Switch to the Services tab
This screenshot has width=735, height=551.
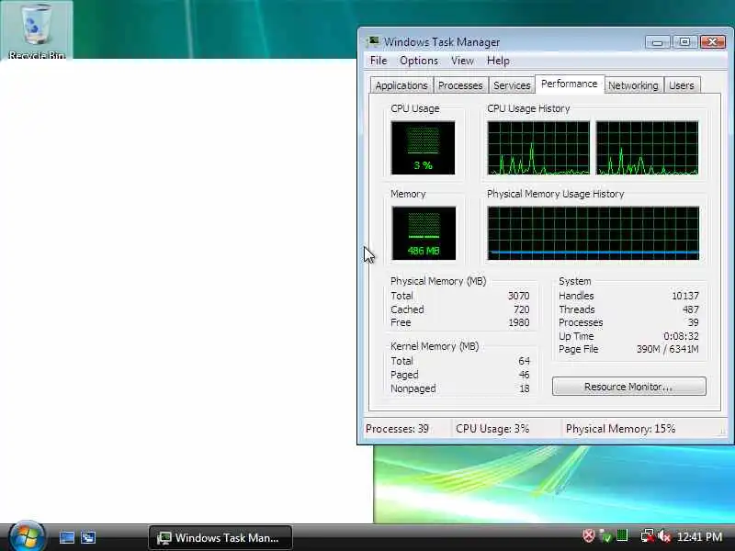pos(512,85)
